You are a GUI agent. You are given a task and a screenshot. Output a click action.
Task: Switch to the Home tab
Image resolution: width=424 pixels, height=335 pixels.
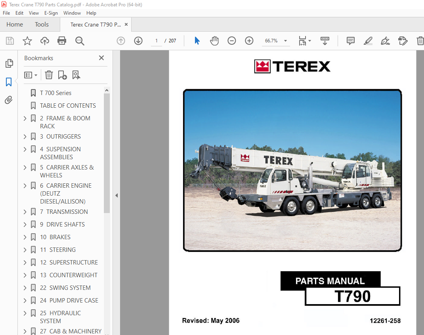click(x=15, y=25)
